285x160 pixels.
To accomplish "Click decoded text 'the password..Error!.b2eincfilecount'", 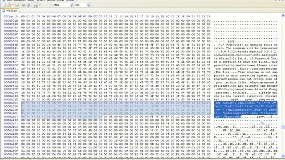I will pos(246,69).
